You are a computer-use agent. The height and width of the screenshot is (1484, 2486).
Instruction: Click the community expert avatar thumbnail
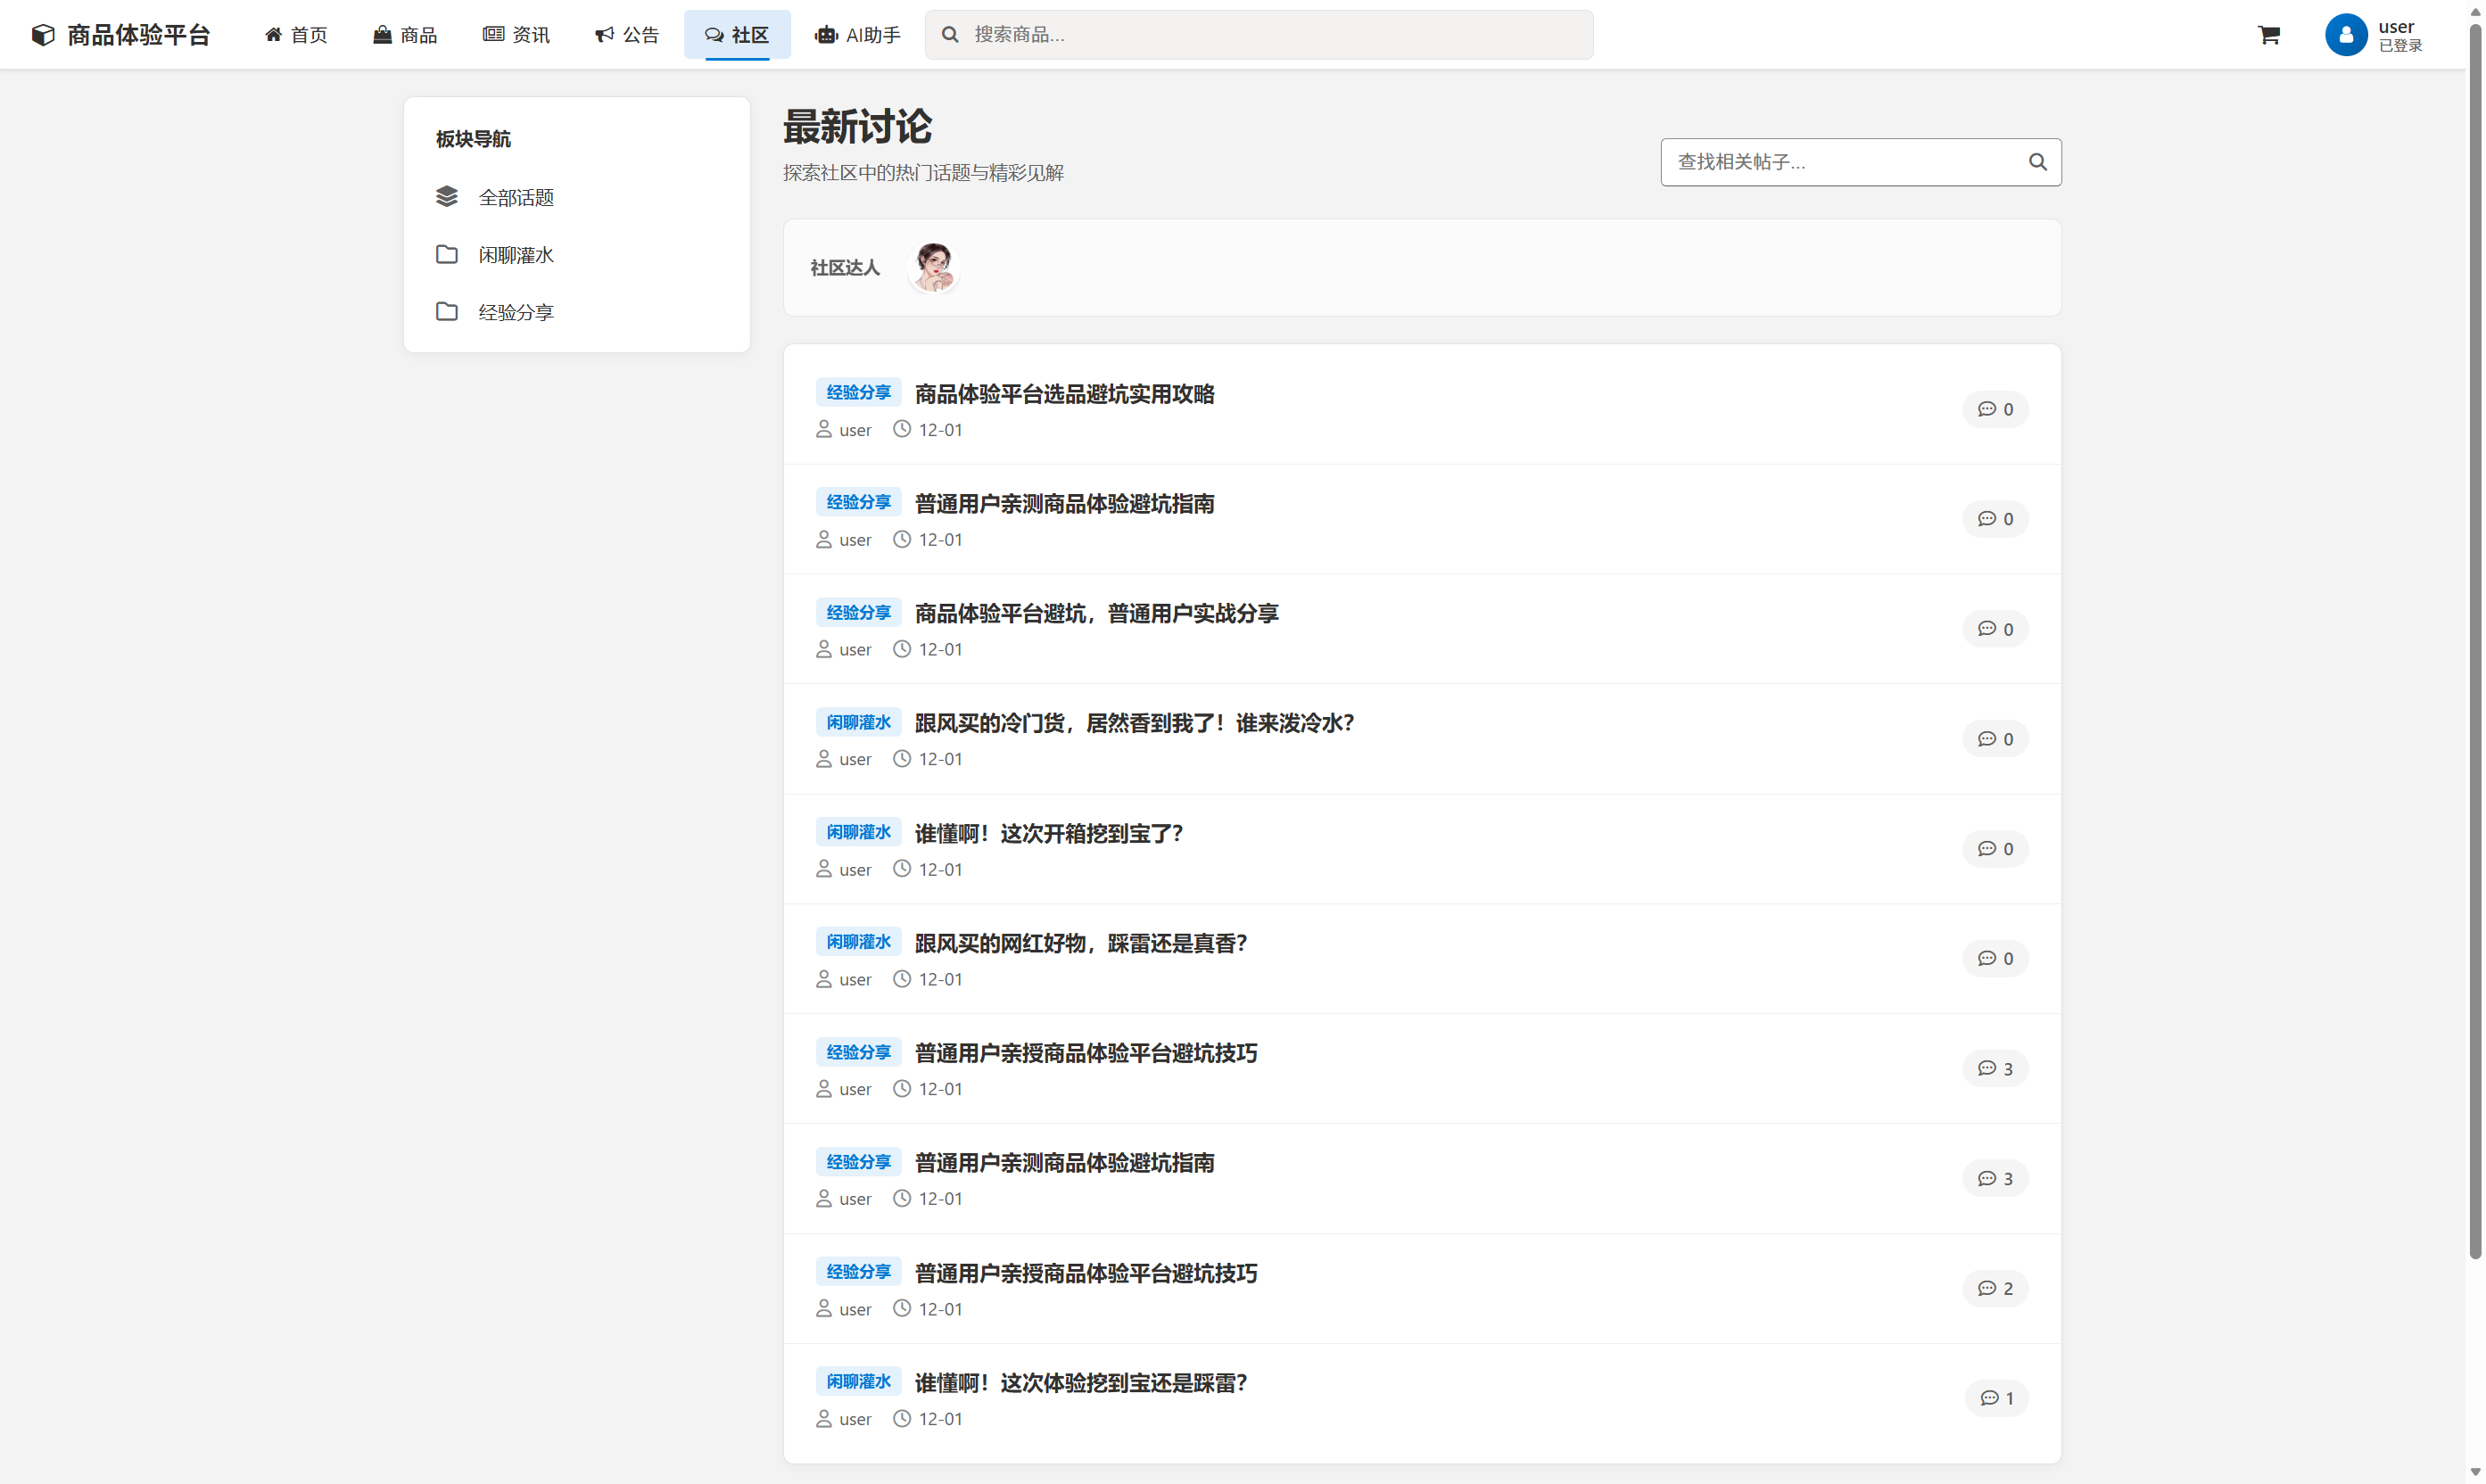934,267
